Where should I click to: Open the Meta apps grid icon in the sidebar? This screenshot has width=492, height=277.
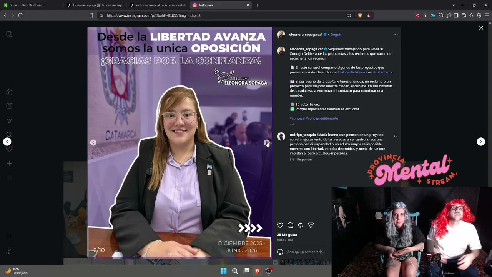(9, 252)
